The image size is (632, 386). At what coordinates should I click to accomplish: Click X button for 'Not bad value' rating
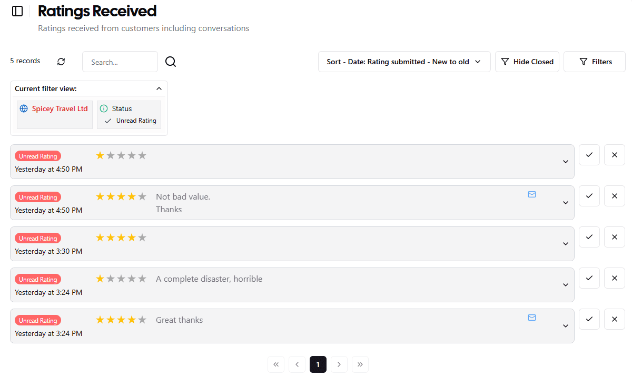pos(615,196)
